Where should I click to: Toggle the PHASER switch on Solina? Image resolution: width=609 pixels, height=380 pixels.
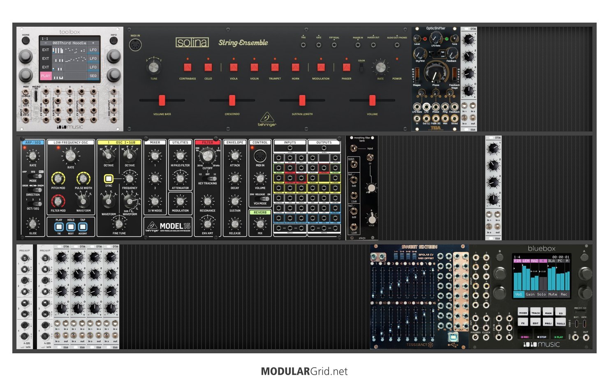pos(346,67)
